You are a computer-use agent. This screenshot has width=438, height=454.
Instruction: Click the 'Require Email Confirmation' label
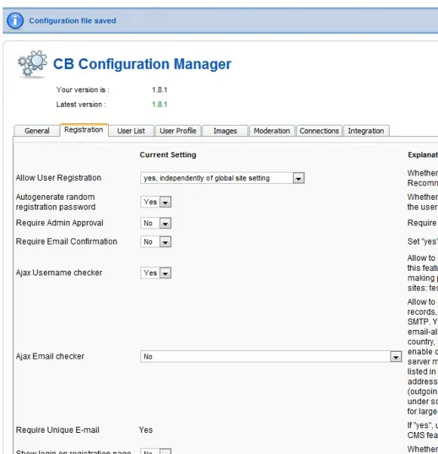click(66, 241)
